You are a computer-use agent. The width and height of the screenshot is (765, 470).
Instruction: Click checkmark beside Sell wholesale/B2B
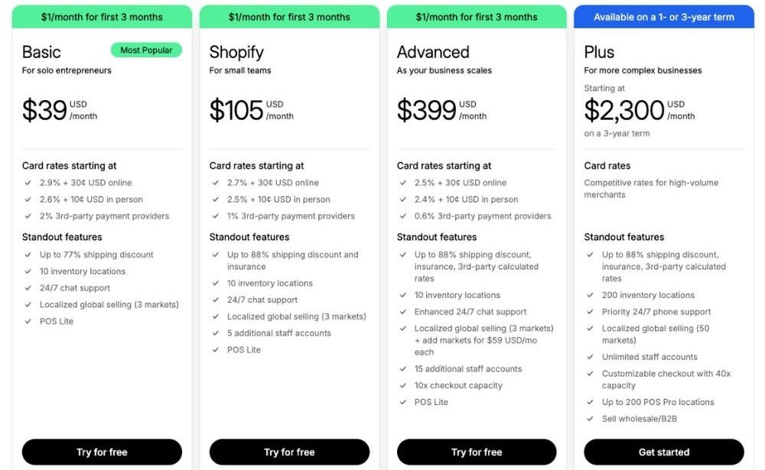(x=590, y=419)
